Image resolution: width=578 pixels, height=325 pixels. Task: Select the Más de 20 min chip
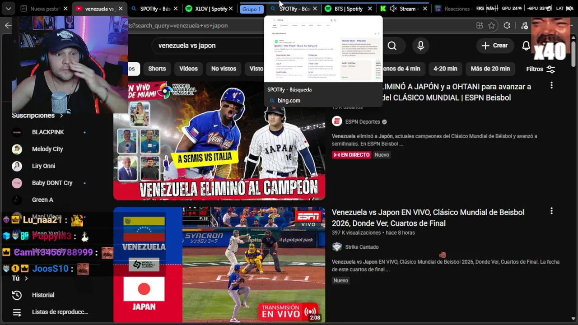[490, 69]
